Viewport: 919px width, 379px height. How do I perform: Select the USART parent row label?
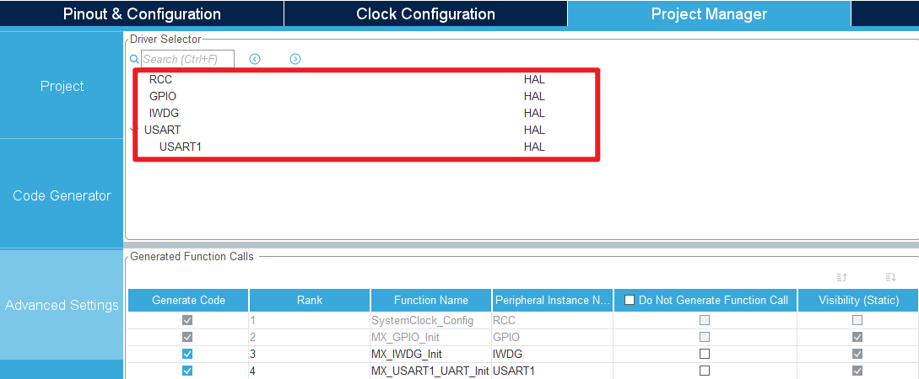point(162,130)
